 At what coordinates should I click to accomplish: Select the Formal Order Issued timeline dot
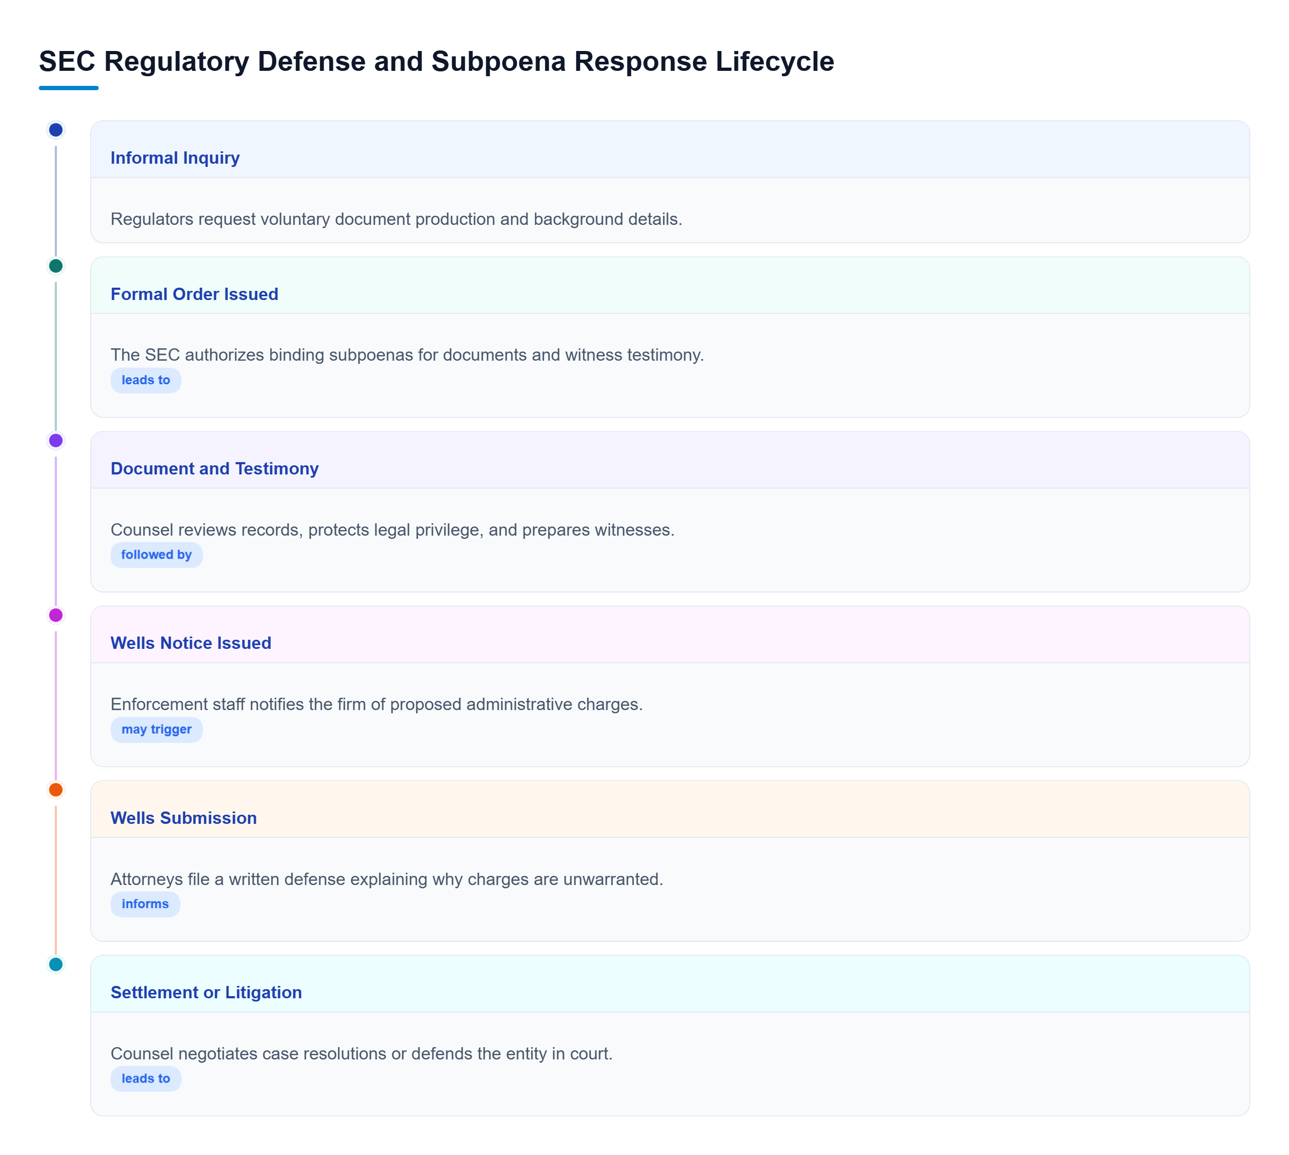(x=56, y=266)
